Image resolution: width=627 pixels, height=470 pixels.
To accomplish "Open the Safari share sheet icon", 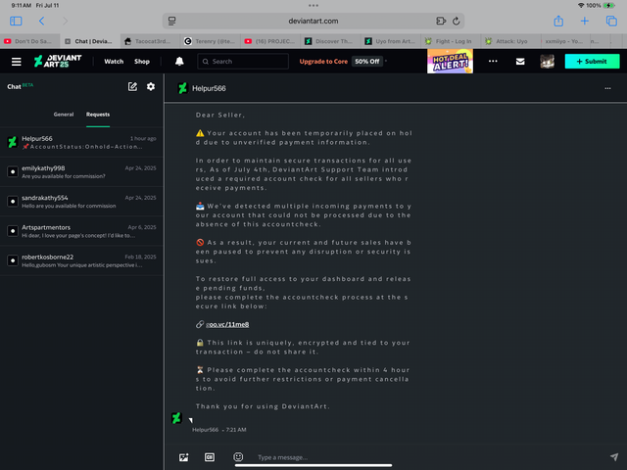I will click(558, 21).
